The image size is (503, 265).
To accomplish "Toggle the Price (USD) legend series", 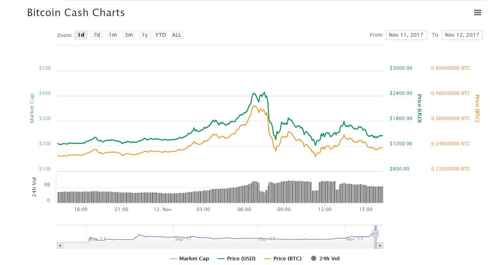I will tap(236, 259).
